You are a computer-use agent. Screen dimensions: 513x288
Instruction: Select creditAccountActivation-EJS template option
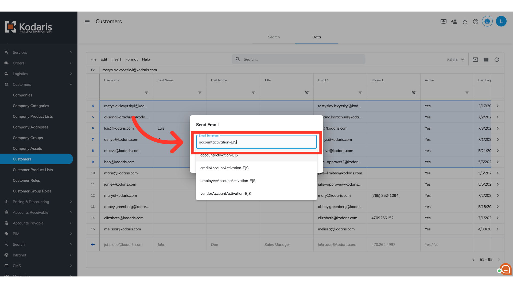(x=224, y=168)
